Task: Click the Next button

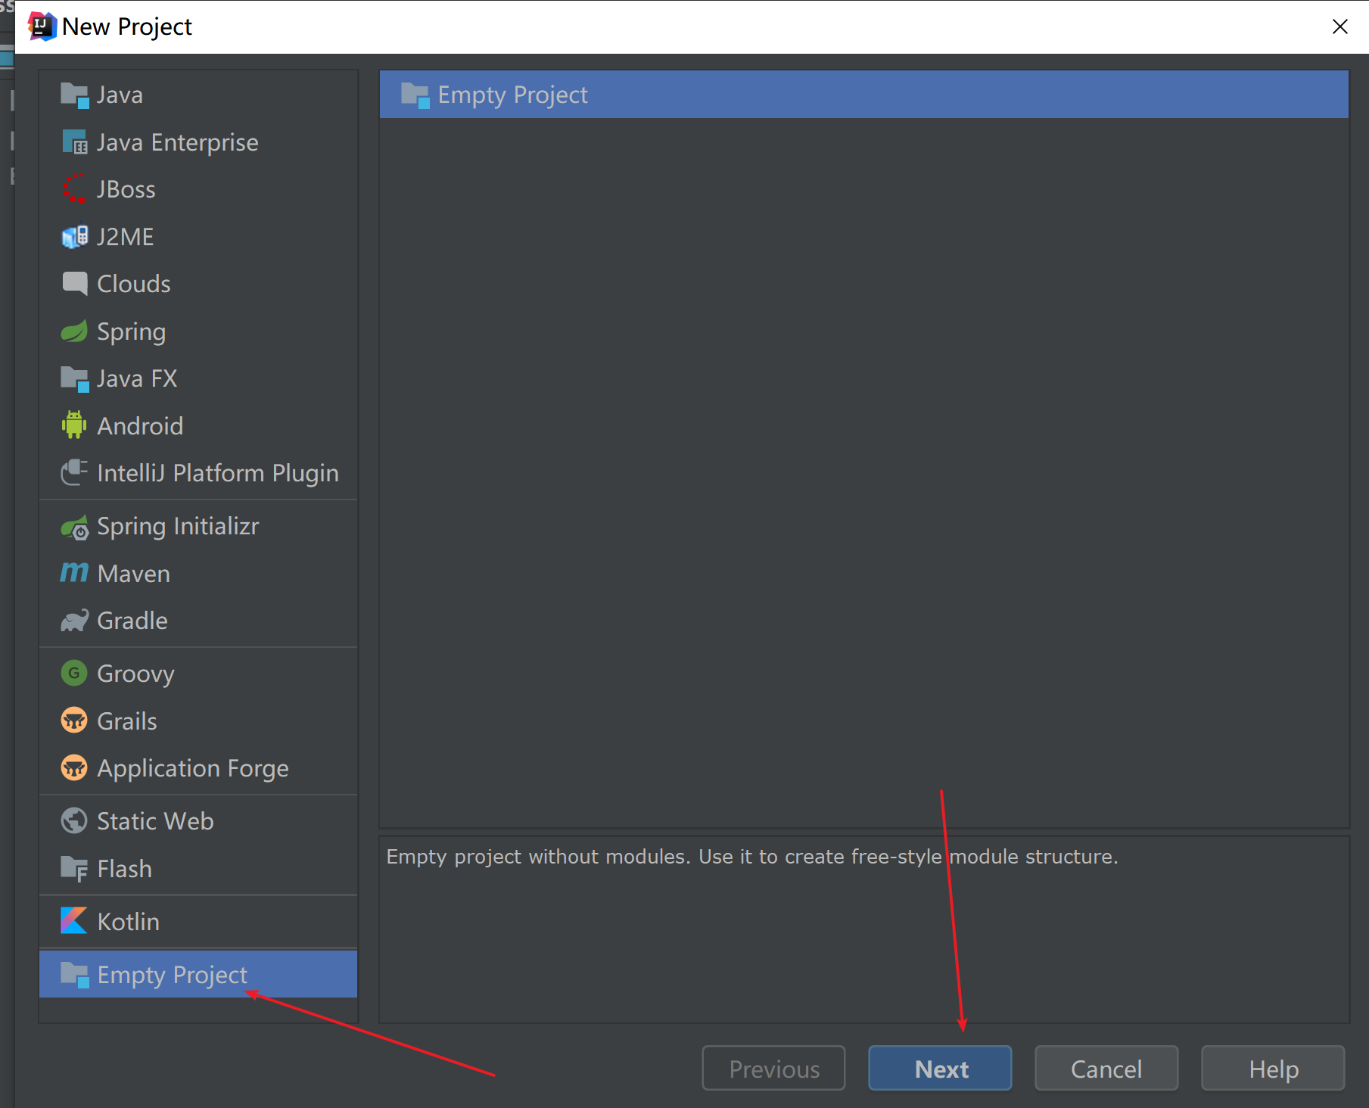Action: click(940, 1069)
